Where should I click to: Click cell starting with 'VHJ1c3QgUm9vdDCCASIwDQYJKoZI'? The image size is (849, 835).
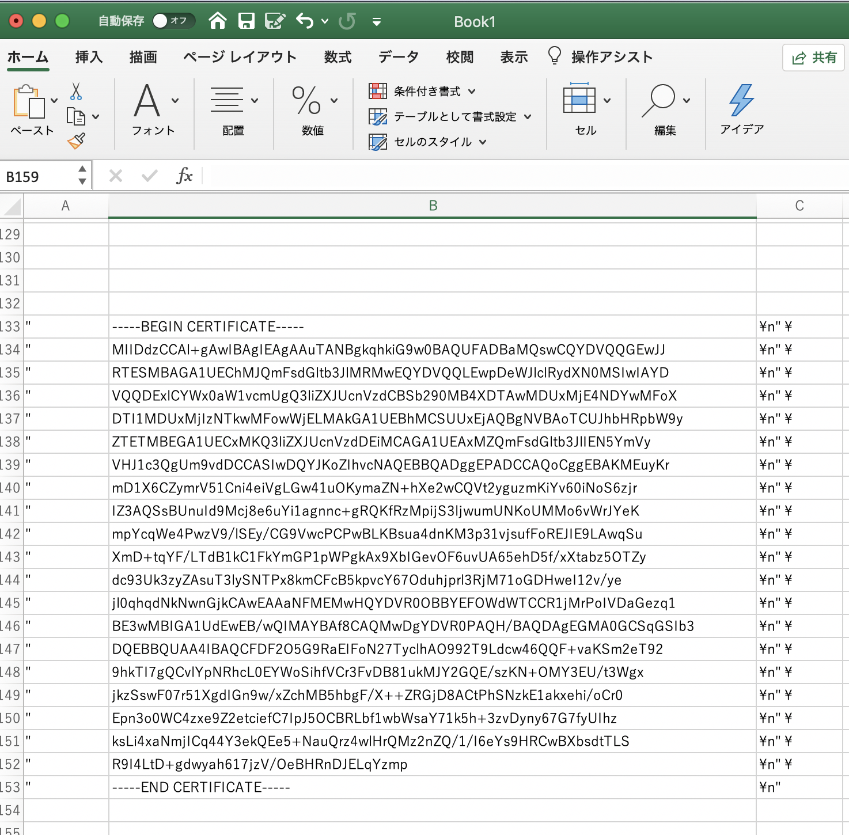[x=433, y=465]
